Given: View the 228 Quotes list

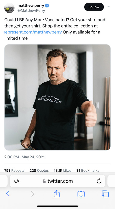Looking at the screenshot, I should 39,171.
